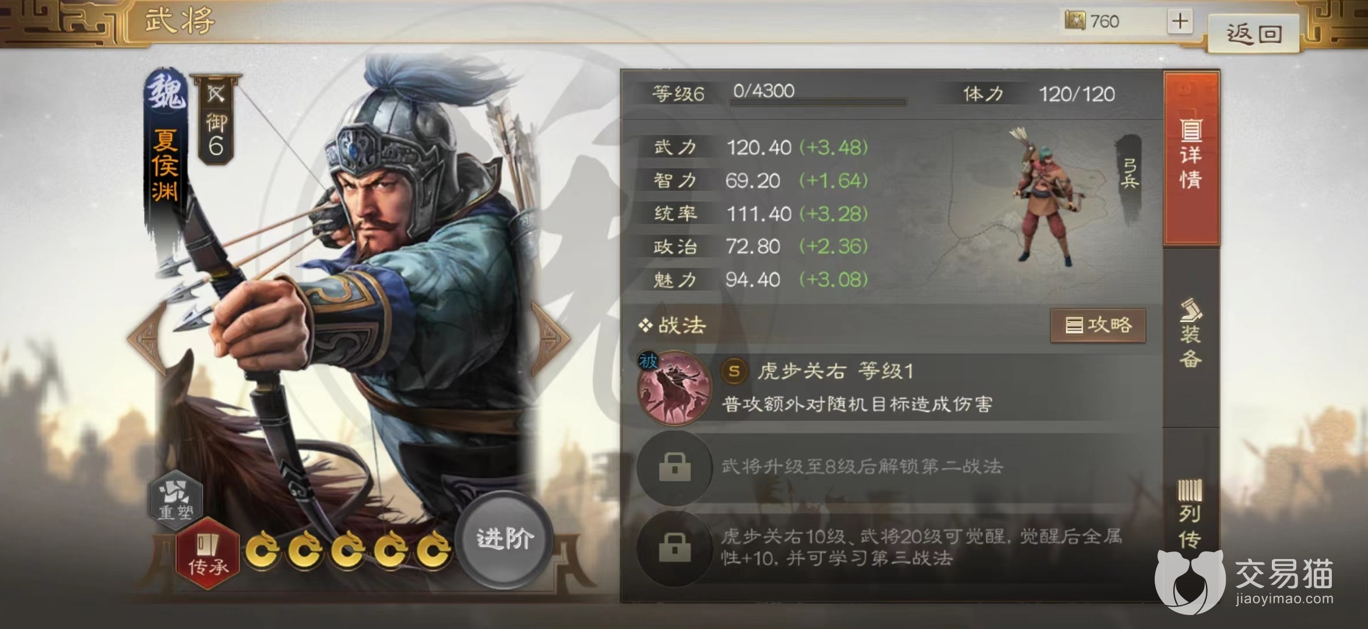Open the 攻略 strategy guide button
Image resolution: width=1368 pixels, height=629 pixels.
[1098, 325]
